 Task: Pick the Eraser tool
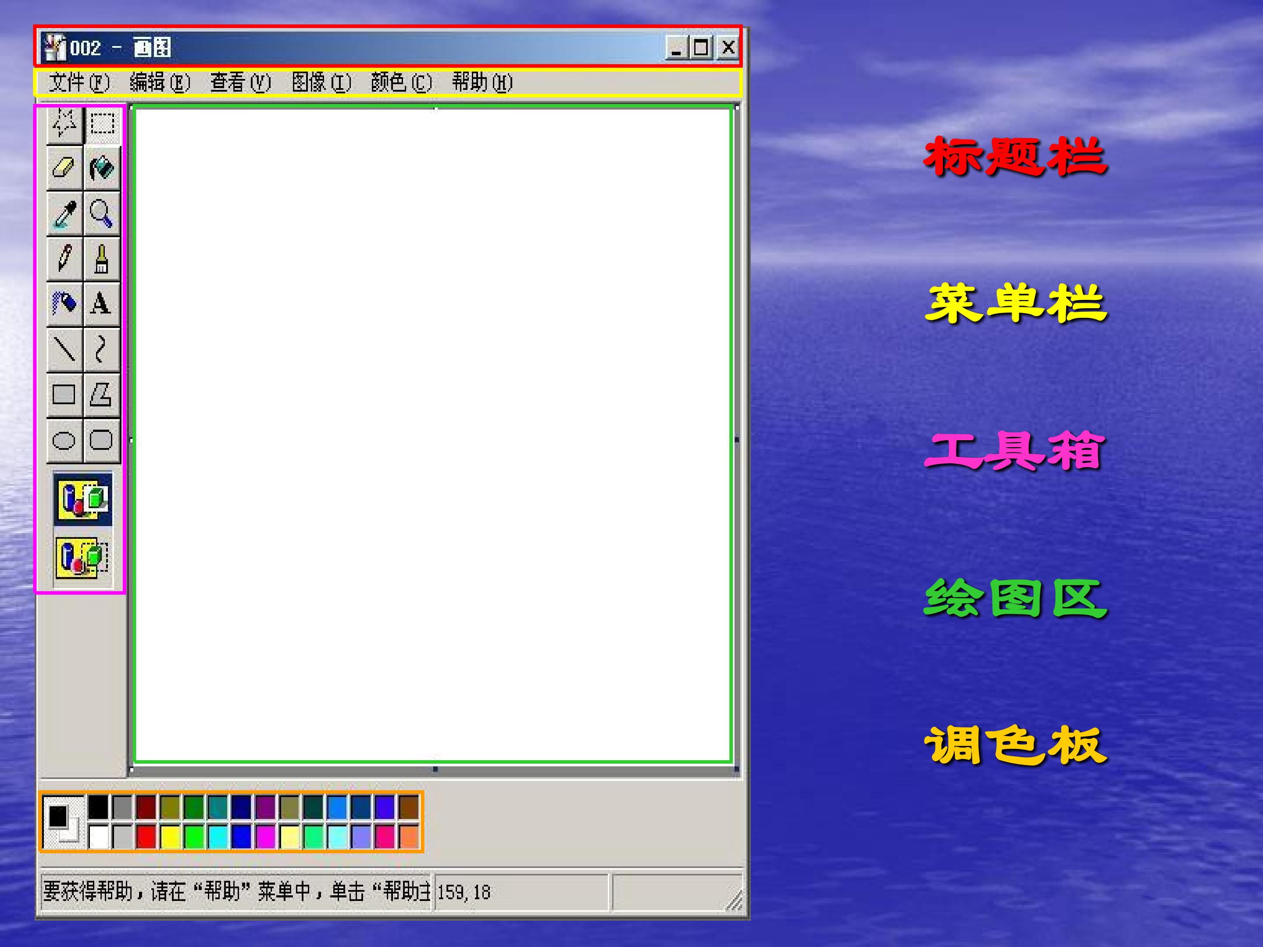[64, 168]
